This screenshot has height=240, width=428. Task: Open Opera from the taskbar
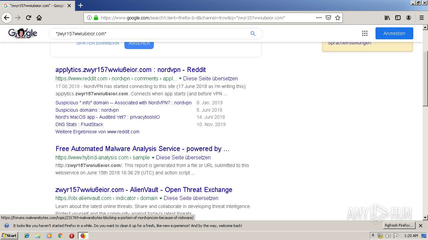(72, 236)
